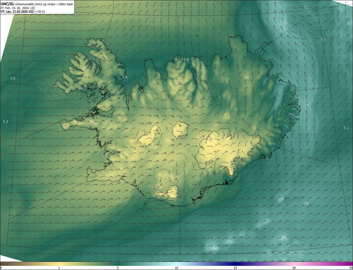Click the 10 tick on the color scale
This screenshot has height=270, width=353.
point(176,268)
